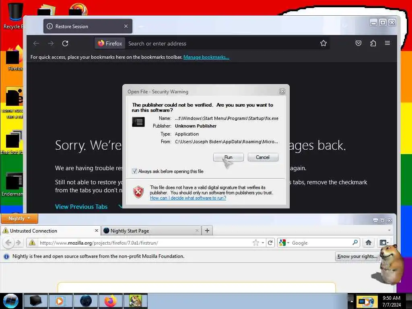The height and width of the screenshot is (309, 412).
Task: Open Save to Pocket icon in Firefox
Action: [x=358, y=43]
